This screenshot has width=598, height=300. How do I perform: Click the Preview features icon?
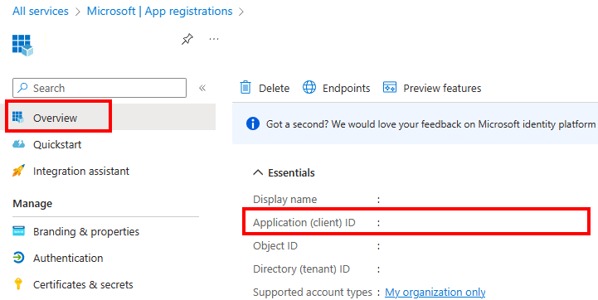click(x=390, y=87)
